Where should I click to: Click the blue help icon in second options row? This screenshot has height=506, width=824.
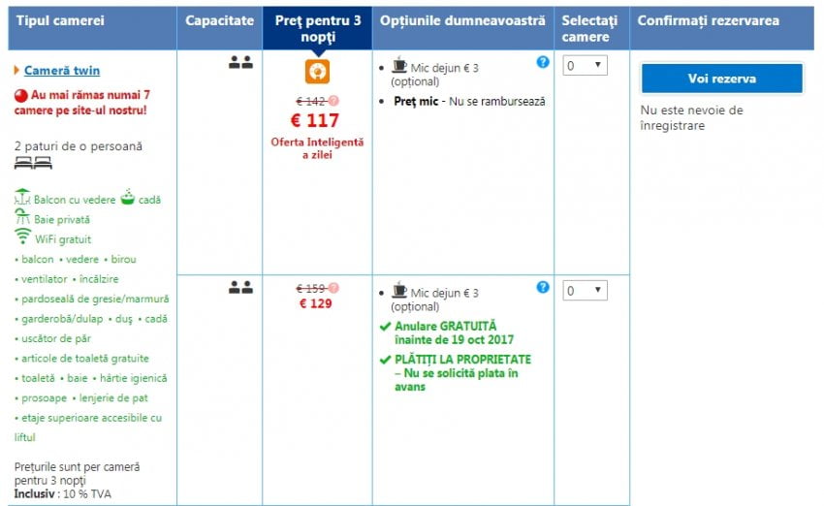[543, 287]
